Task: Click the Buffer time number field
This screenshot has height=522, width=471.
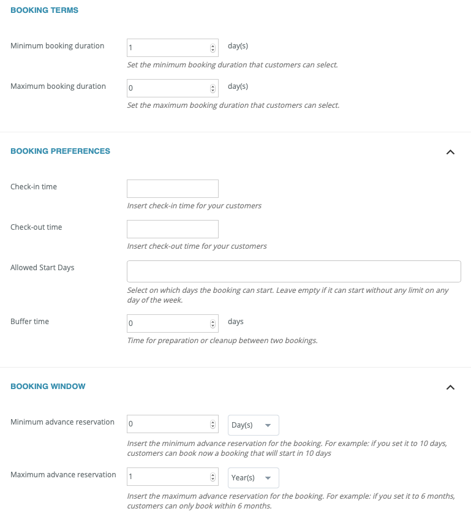Action: (x=167, y=323)
